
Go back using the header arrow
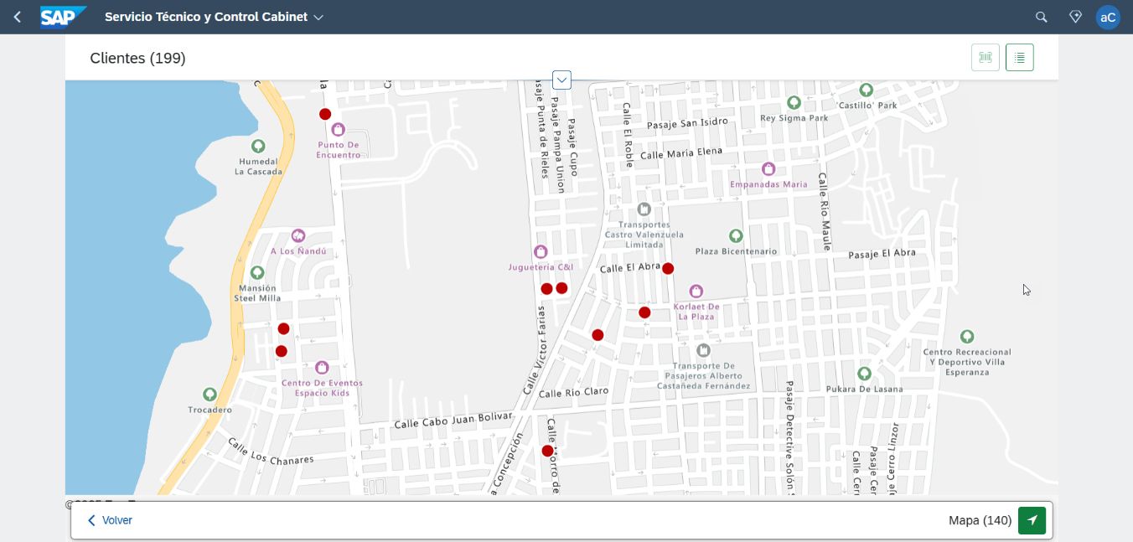[18, 17]
